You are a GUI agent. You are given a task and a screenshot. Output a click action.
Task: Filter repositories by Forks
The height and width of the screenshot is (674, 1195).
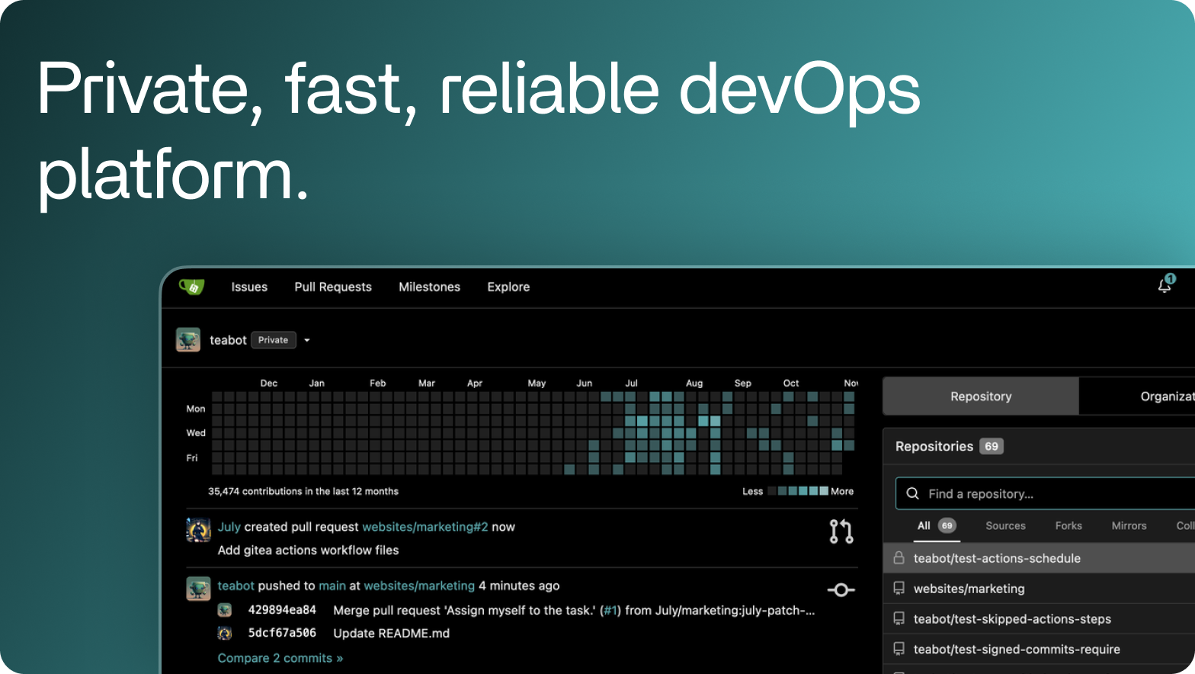point(1068,526)
